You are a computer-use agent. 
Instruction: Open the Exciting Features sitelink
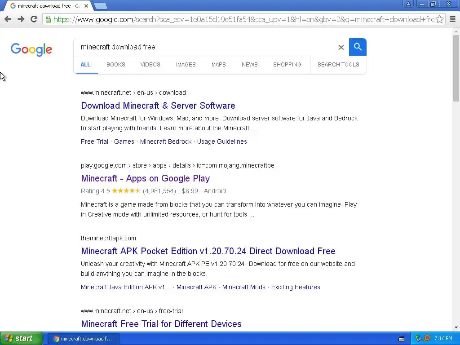coord(296,287)
